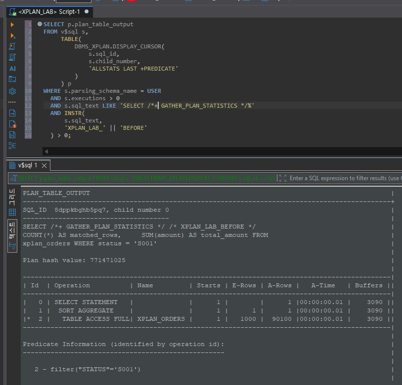Click the line with s.executions > 0
Screen dimensions: 402x385
point(85,99)
